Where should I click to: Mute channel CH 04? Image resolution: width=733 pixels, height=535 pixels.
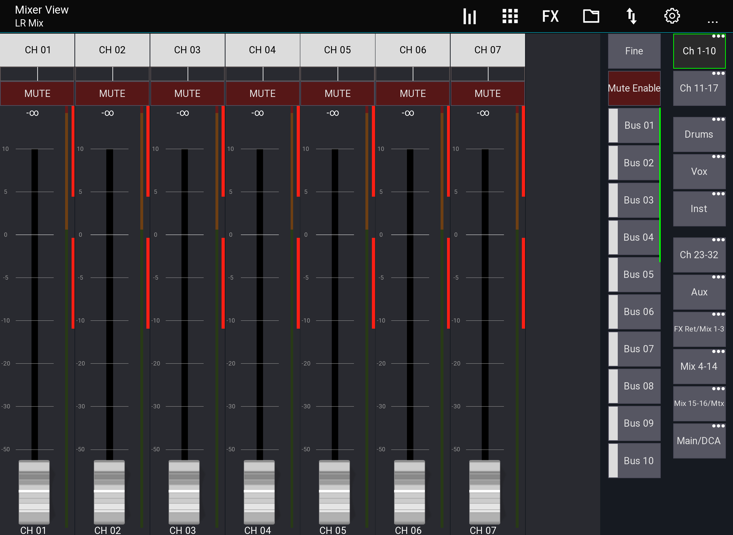click(x=263, y=94)
